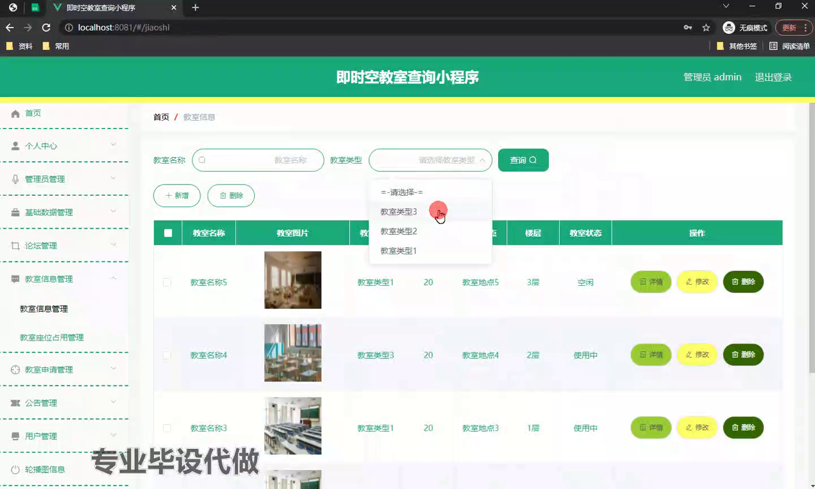Click 详情 for 教室名称3 row

tap(651, 428)
